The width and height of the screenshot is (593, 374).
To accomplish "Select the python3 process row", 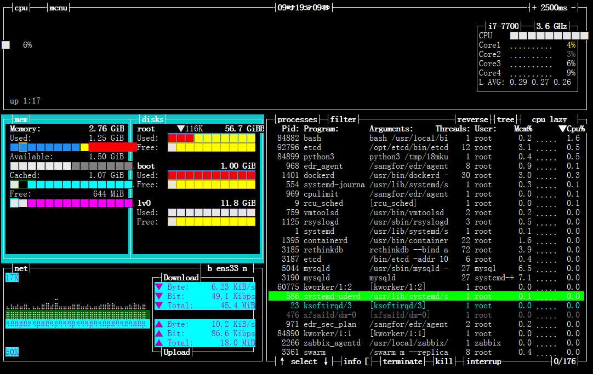I will [426, 157].
